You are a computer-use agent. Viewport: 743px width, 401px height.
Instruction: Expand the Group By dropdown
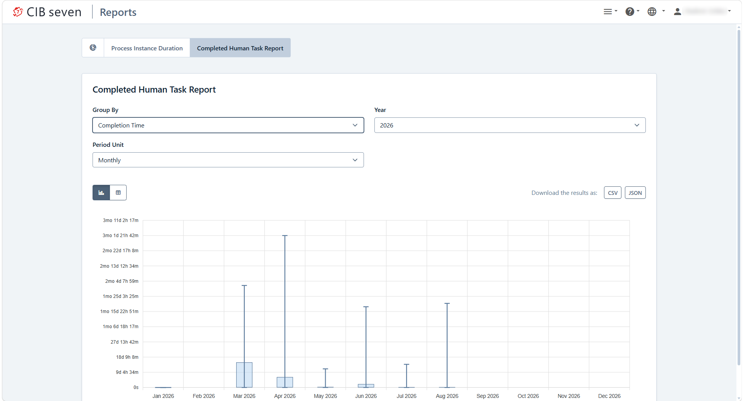[x=228, y=125]
